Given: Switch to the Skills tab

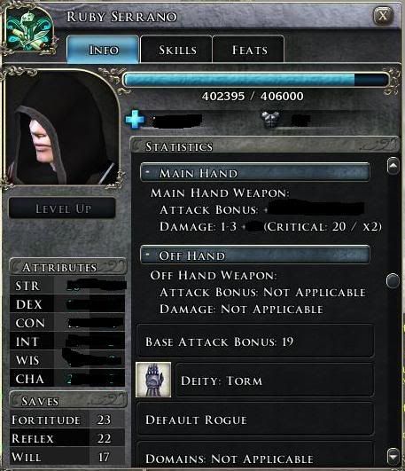Looking at the screenshot, I should 177,50.
